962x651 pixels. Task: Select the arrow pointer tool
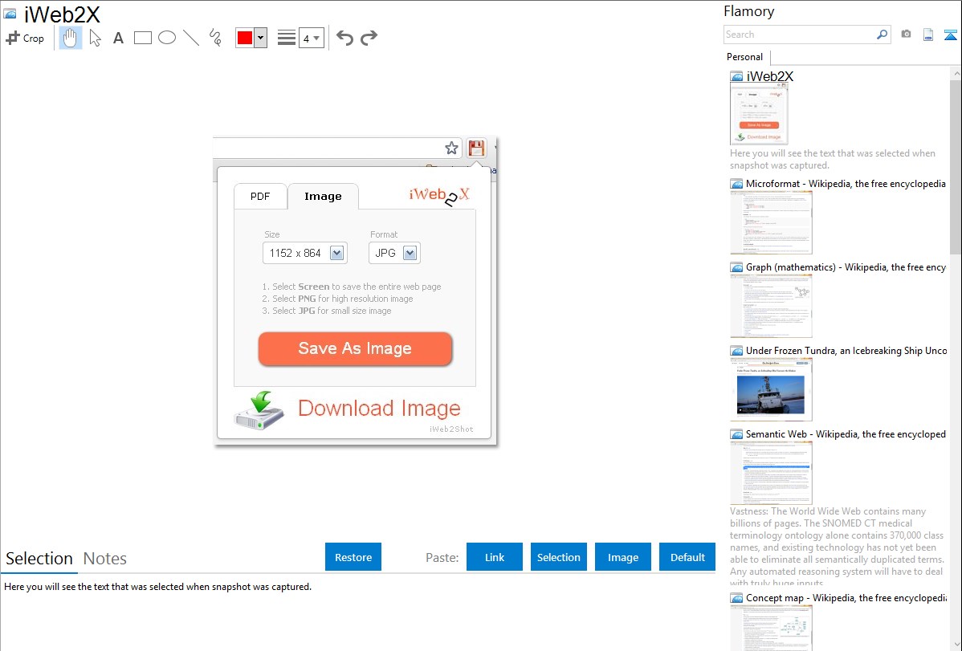95,38
